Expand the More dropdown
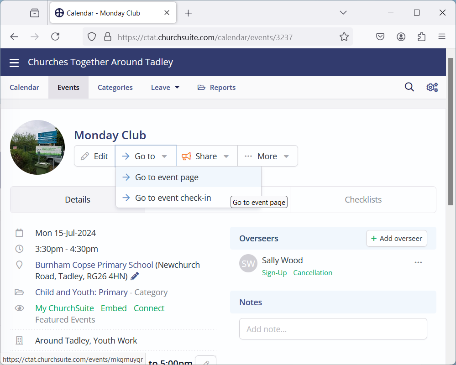 [x=267, y=156]
